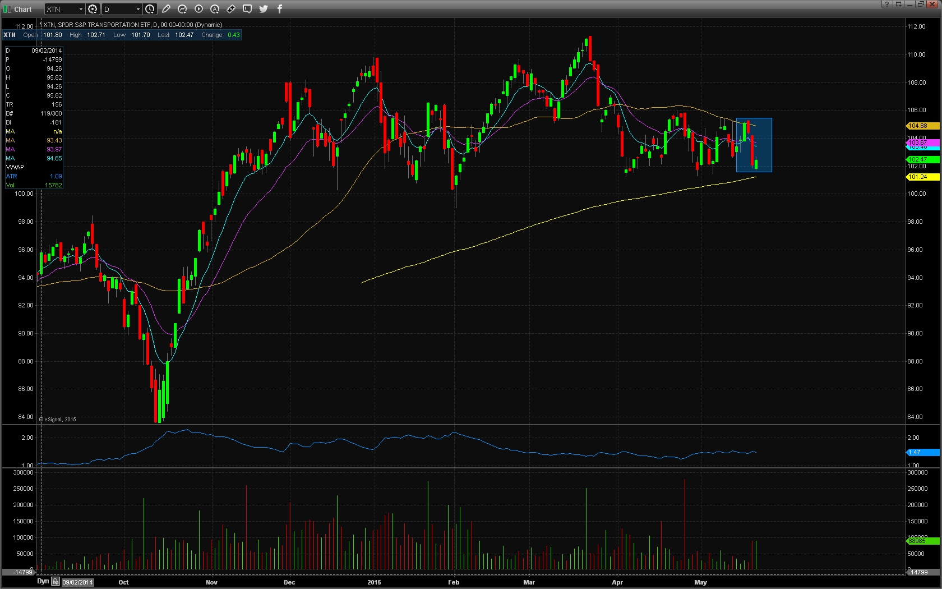
Task: Open the XTN symbol dropdown
Action: (x=81, y=9)
